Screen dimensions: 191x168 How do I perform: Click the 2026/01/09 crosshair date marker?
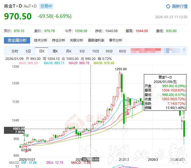click(x=90, y=159)
